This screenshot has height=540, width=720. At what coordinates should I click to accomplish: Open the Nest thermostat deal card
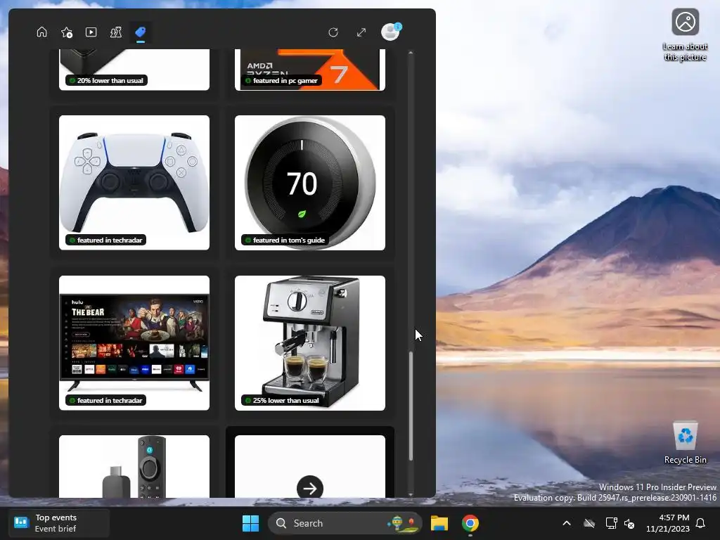(x=310, y=182)
